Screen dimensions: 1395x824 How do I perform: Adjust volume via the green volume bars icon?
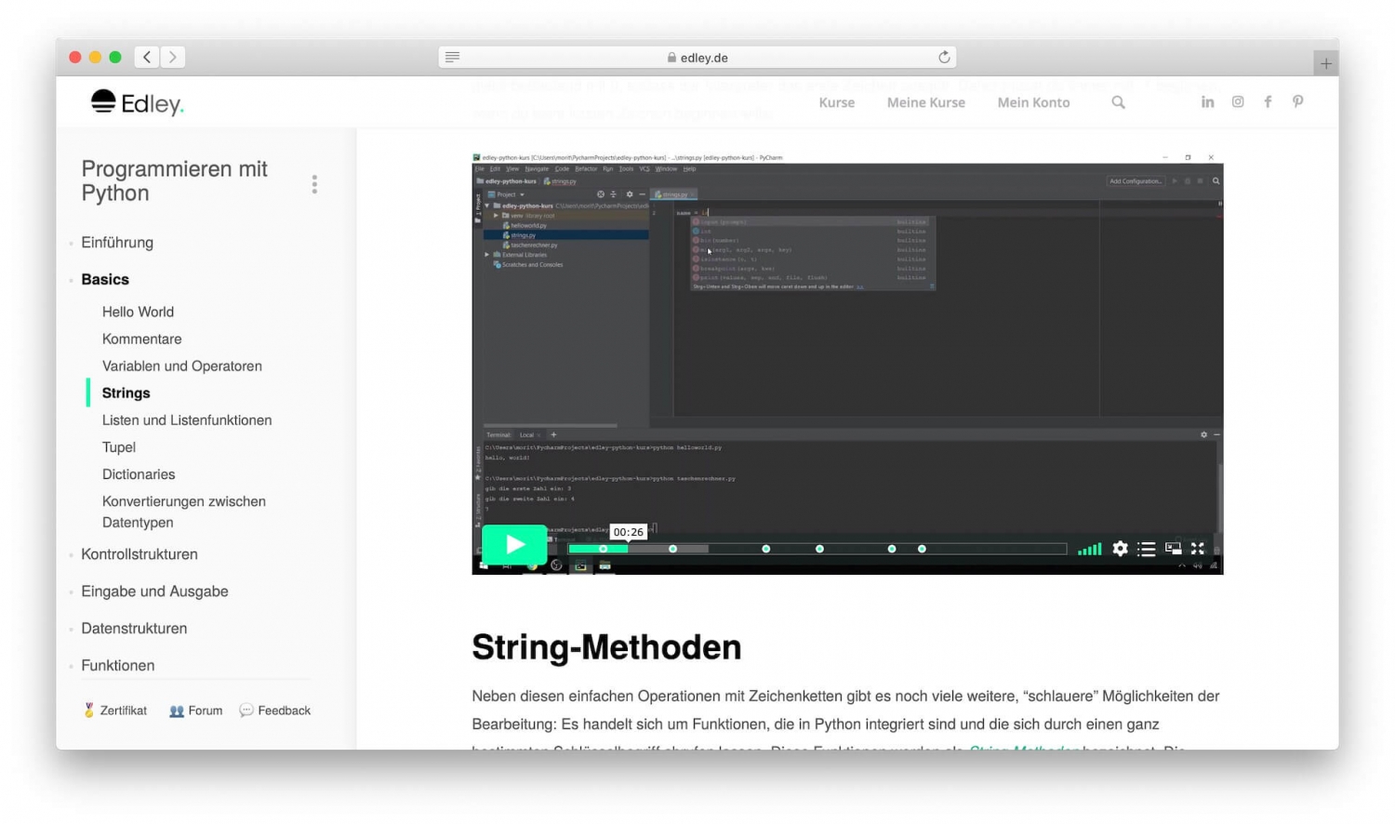1089,549
